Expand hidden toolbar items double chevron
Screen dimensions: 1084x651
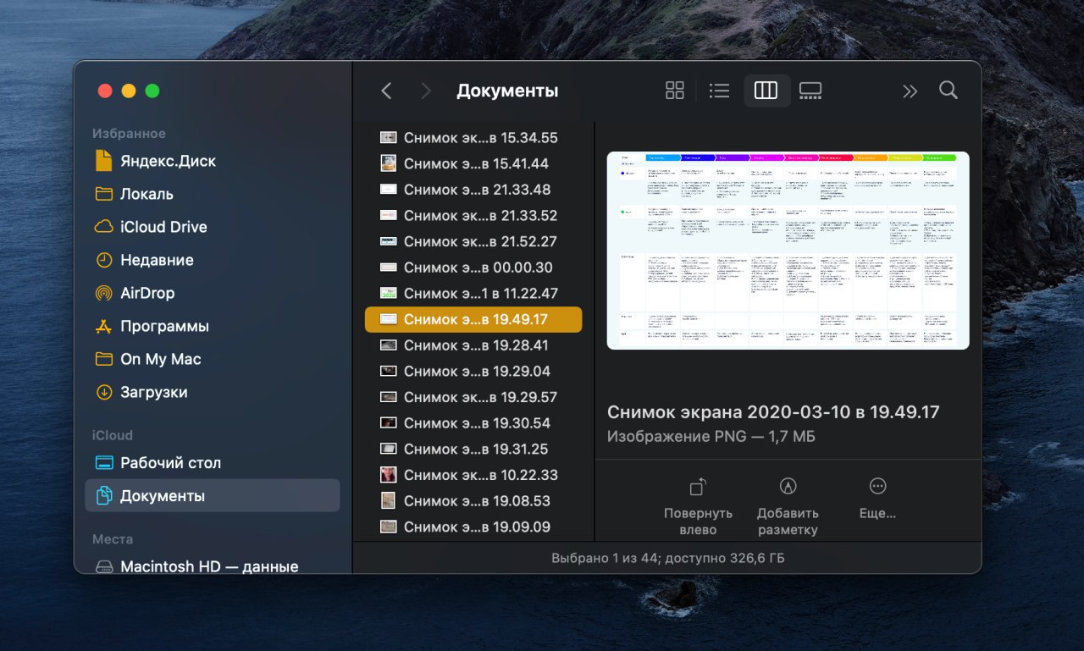910,91
